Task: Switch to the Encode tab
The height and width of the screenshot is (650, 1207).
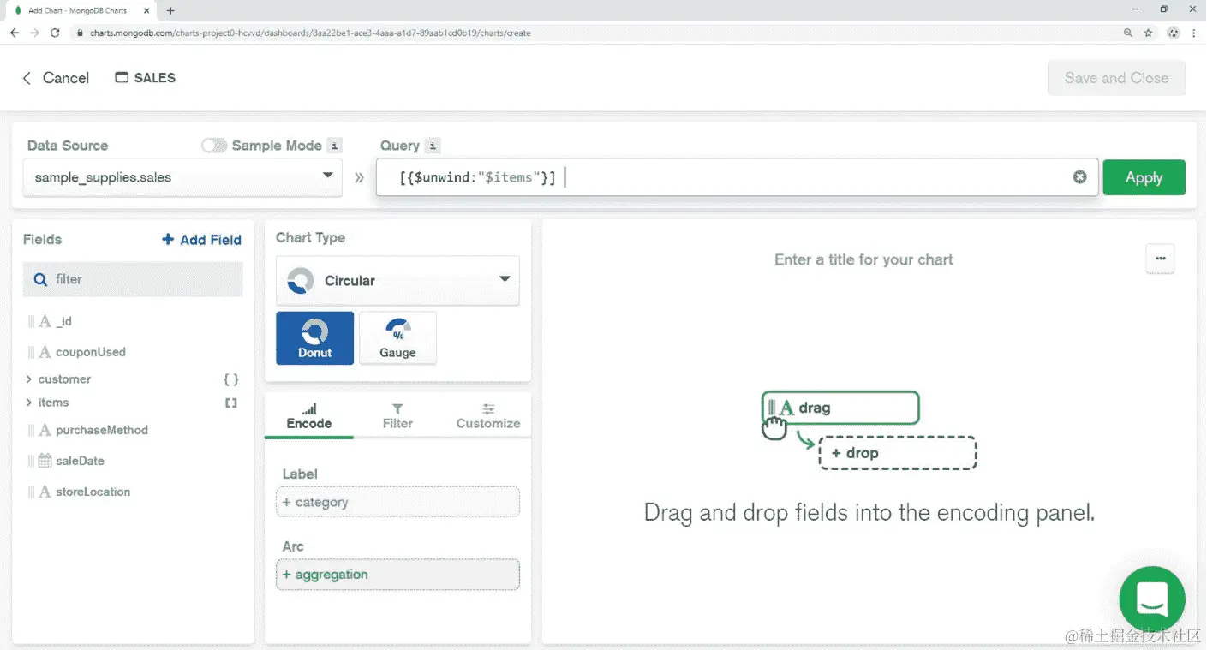Action: pyautogui.click(x=309, y=416)
